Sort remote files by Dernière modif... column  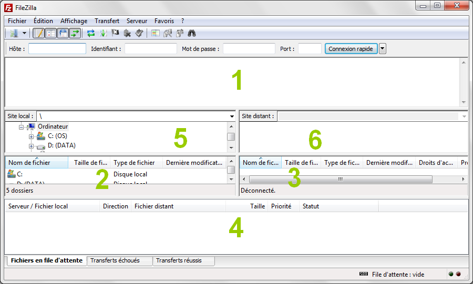coord(389,163)
